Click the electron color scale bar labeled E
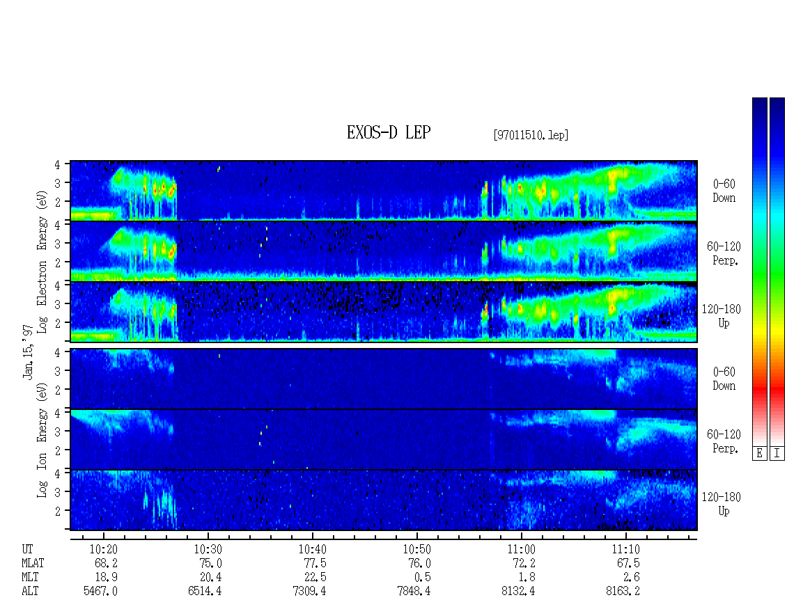 pyautogui.click(x=759, y=271)
